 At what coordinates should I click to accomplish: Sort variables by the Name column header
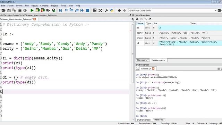(140, 23)
